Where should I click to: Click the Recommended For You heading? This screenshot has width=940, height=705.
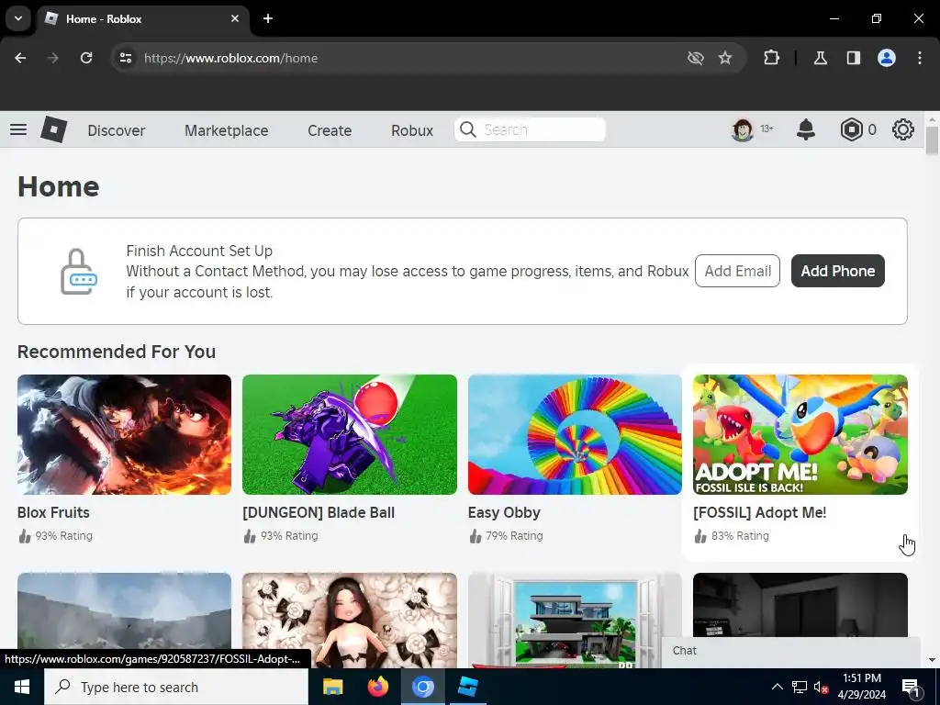pyautogui.click(x=117, y=352)
